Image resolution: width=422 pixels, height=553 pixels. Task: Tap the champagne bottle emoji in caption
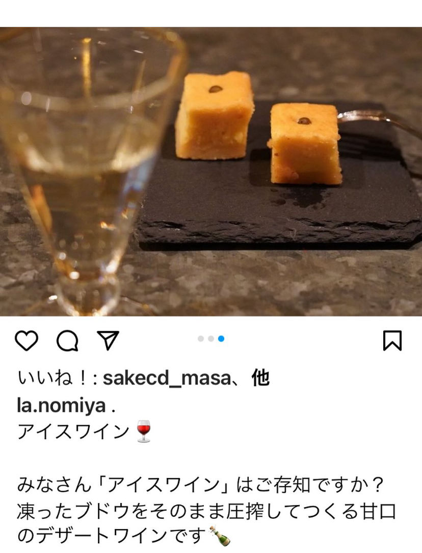tap(220, 536)
